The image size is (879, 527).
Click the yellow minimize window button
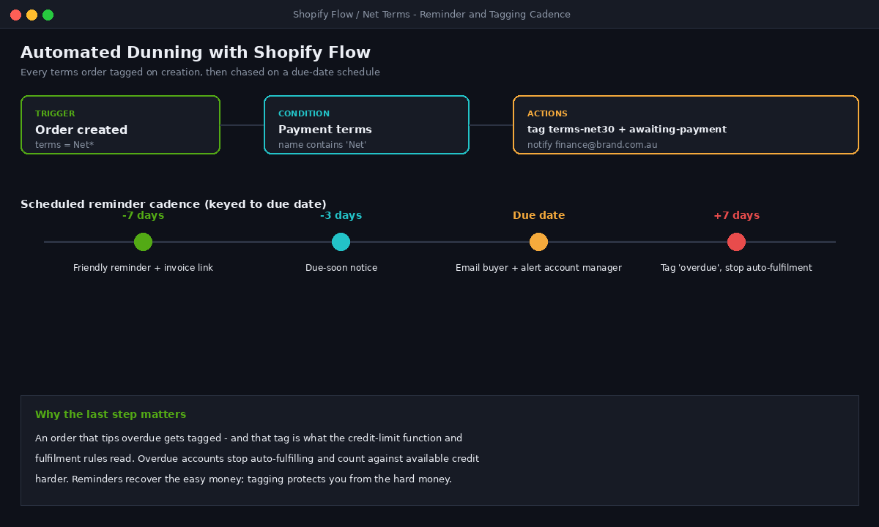point(31,15)
